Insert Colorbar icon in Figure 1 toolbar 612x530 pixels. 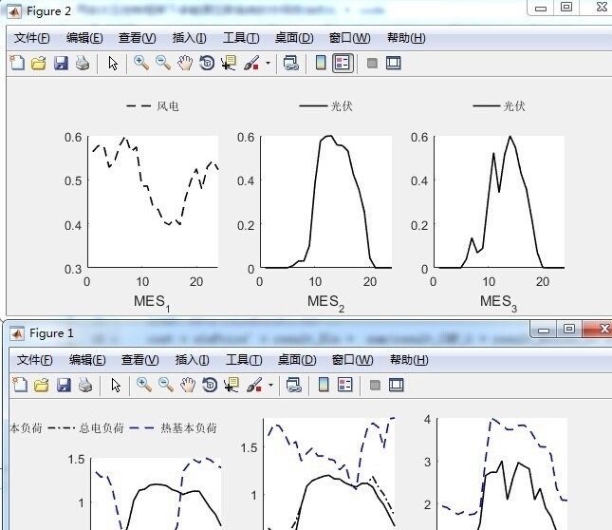point(324,385)
